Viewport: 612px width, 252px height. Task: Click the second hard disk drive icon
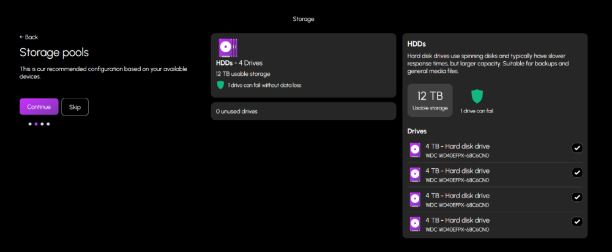(415, 174)
